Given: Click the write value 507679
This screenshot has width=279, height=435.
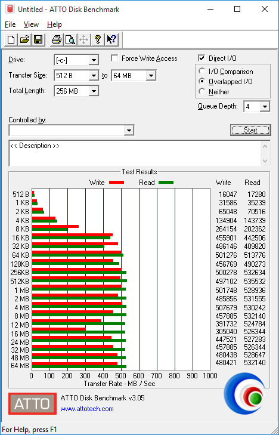Looking at the screenshot, I should (226, 308).
